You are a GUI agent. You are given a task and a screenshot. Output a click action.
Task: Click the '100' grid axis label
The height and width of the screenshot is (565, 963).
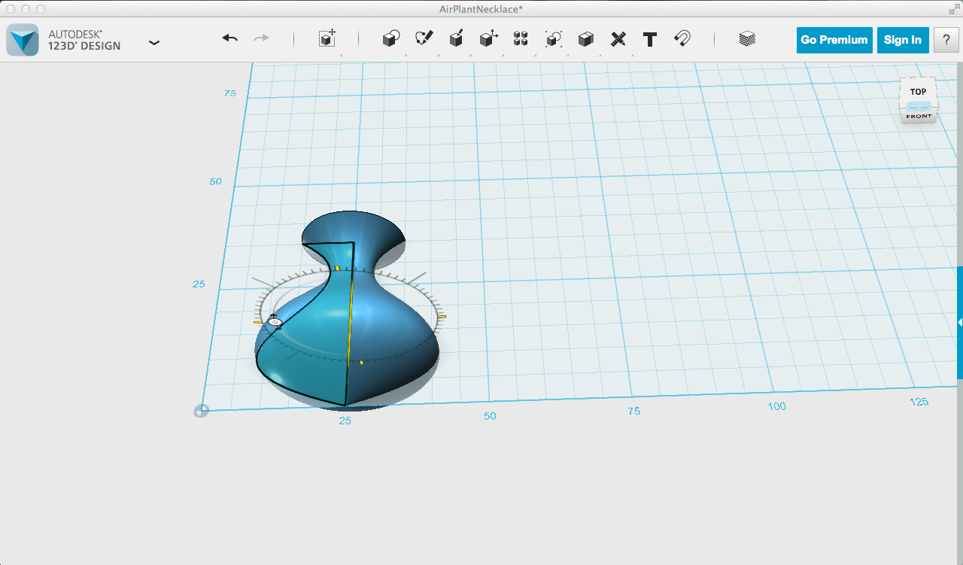pyautogui.click(x=776, y=406)
